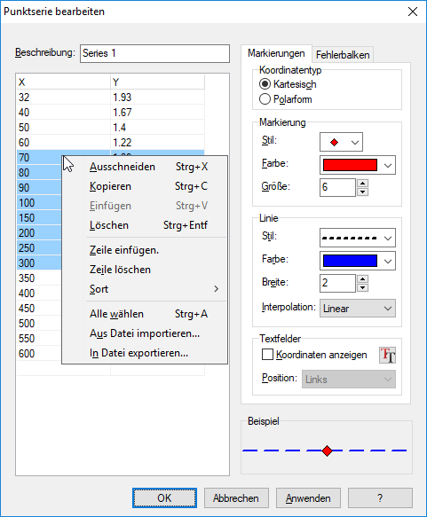Switch to Fehlerbalken tab
Viewport: 427px width, 517px height.
pos(343,55)
